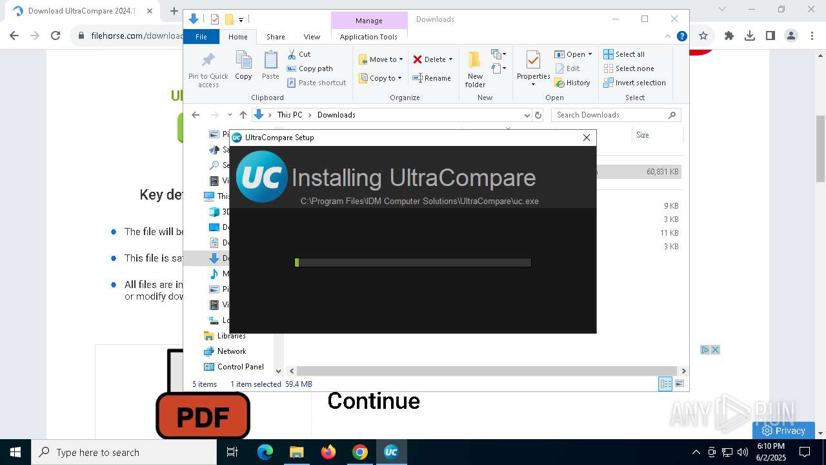
Task: Click quick access toolbar customize arrow
Action: point(241,20)
